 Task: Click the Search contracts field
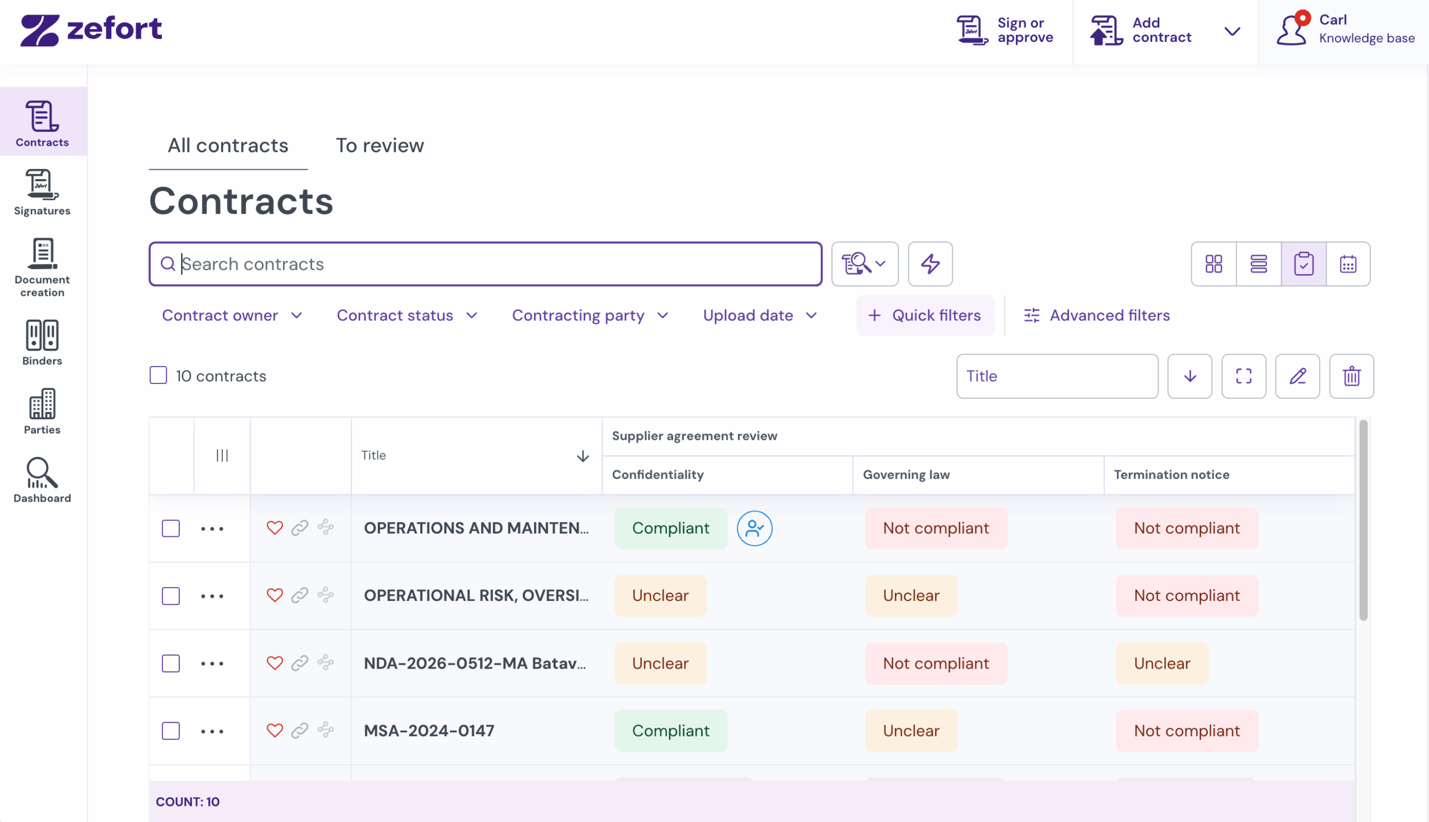[x=485, y=263]
